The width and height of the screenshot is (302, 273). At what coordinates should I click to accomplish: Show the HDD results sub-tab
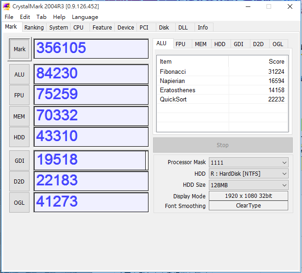(x=220, y=44)
